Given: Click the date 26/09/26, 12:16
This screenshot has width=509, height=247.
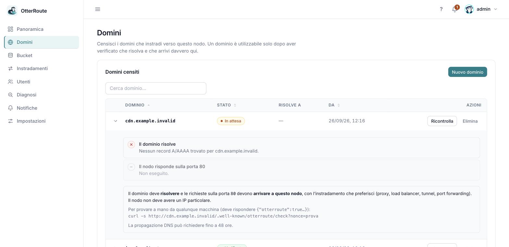Looking at the screenshot, I should [x=347, y=121].
